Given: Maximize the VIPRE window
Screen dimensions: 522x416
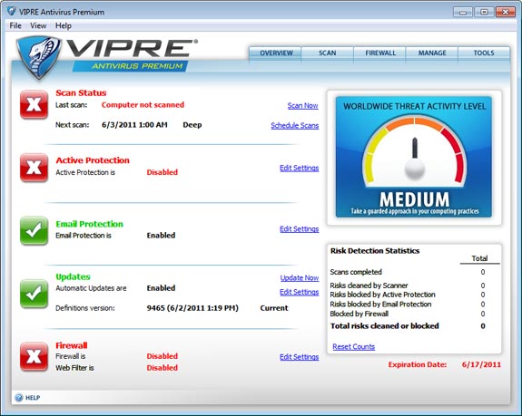Looking at the screenshot, I should pos(484,12).
